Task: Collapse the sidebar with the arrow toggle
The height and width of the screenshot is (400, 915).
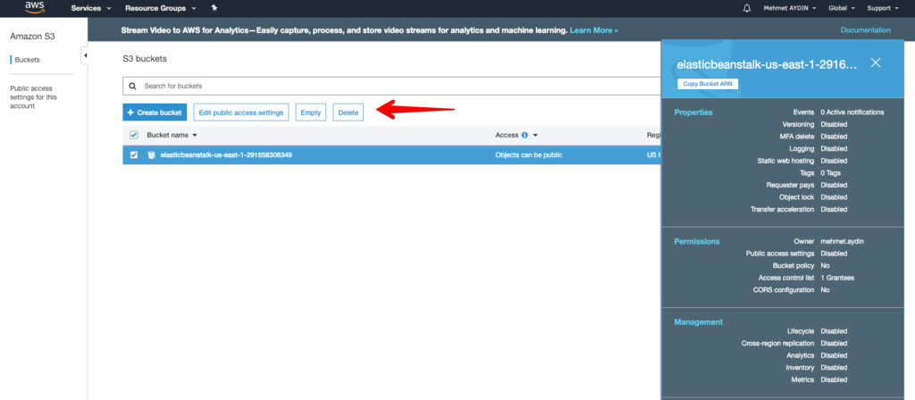Action: click(x=85, y=55)
